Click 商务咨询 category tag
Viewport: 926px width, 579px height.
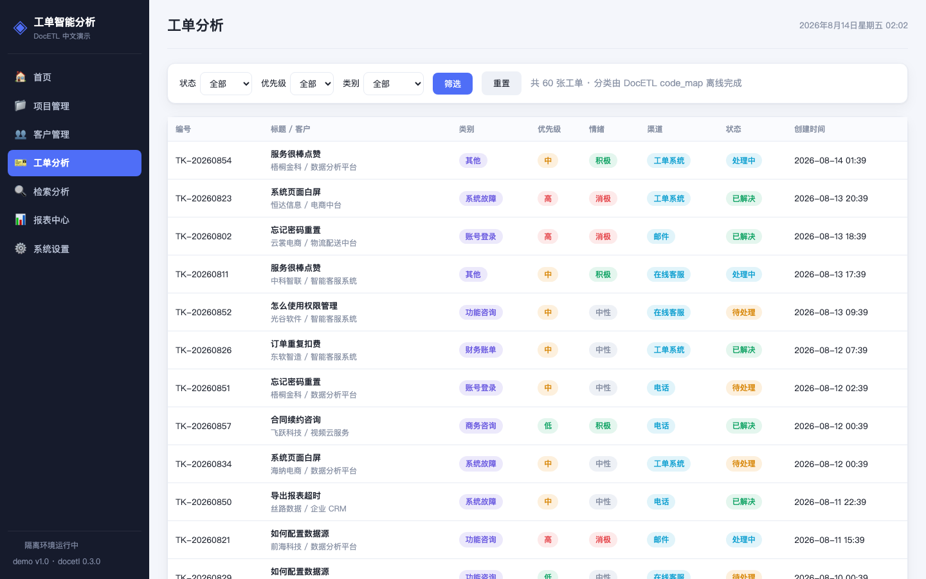click(481, 426)
